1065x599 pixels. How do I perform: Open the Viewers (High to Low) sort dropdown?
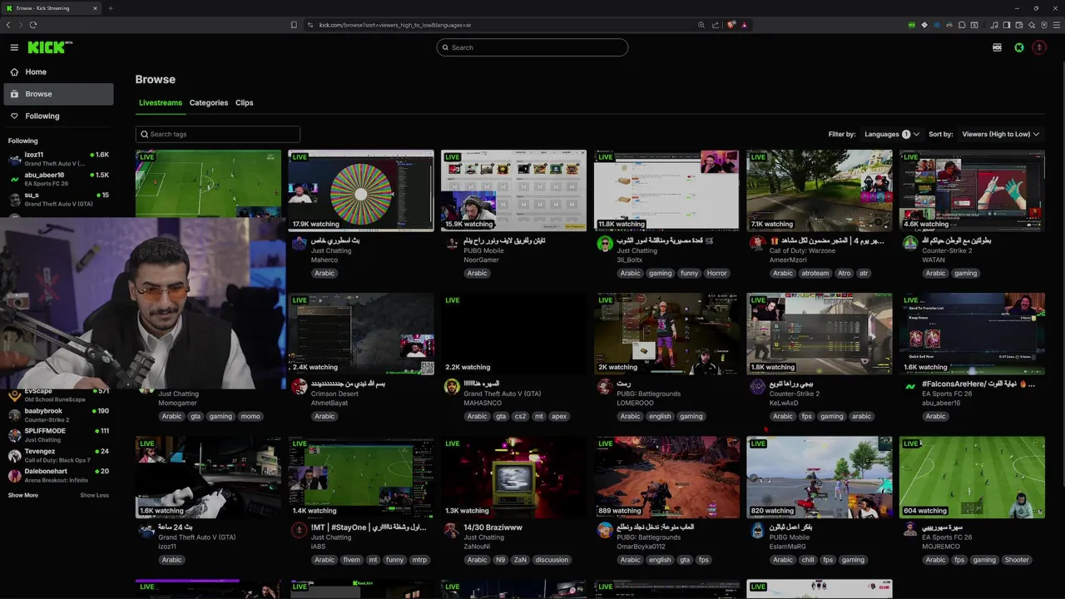pyautogui.click(x=1001, y=134)
